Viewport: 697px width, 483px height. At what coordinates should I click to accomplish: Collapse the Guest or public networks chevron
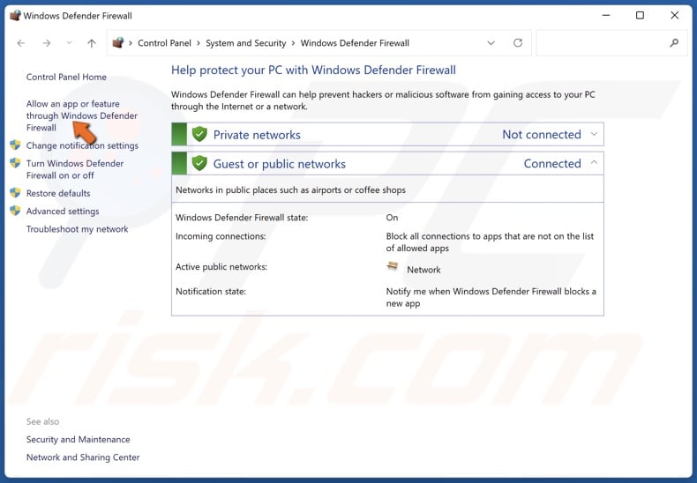(x=594, y=163)
